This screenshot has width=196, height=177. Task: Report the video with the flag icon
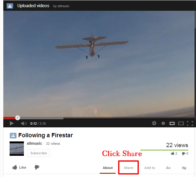tap(184, 168)
